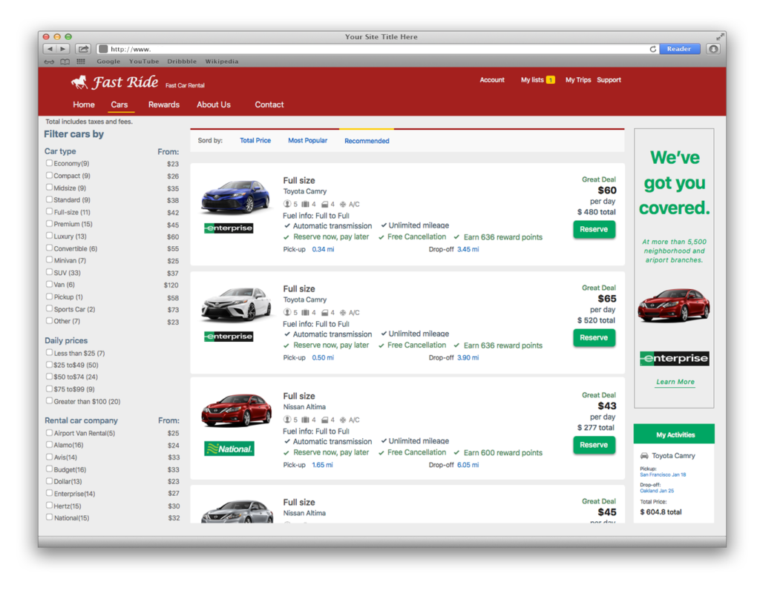Image resolution: width=760 pixels, height=599 pixels.
Task: Click the downloads icon beside the Reader button
Action: [713, 49]
